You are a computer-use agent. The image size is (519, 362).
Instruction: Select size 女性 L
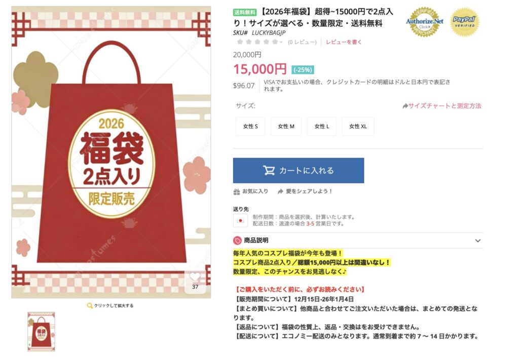click(x=322, y=126)
